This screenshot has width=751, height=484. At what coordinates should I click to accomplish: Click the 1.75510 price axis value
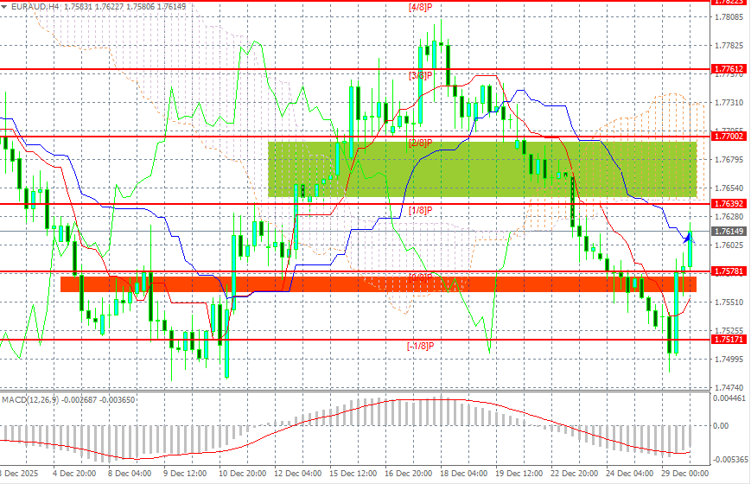click(x=729, y=302)
